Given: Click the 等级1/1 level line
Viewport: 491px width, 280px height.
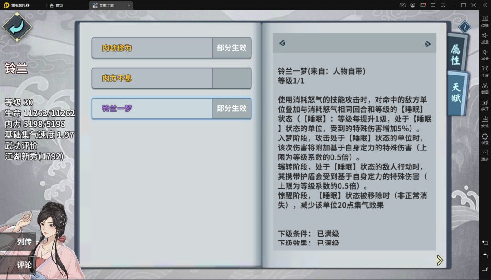Looking at the screenshot, I should coord(291,81).
